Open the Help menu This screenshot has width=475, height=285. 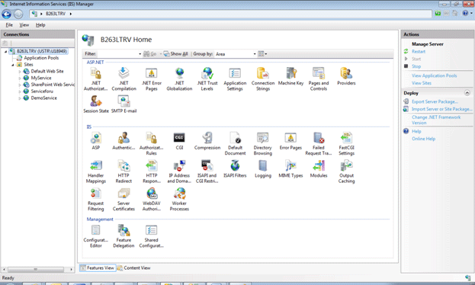click(x=40, y=25)
